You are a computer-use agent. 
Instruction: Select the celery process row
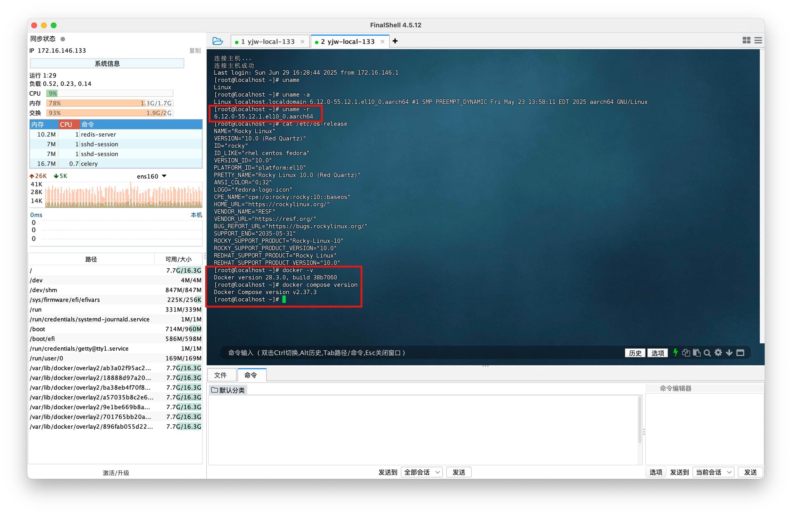pyautogui.click(x=116, y=164)
